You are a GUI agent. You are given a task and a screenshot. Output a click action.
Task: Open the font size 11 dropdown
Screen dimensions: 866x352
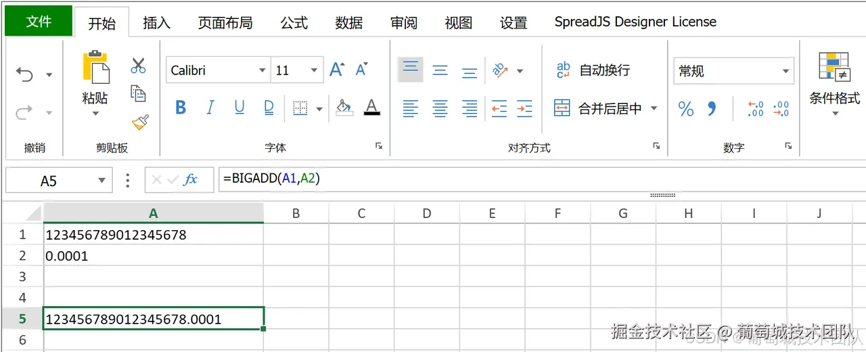314,70
